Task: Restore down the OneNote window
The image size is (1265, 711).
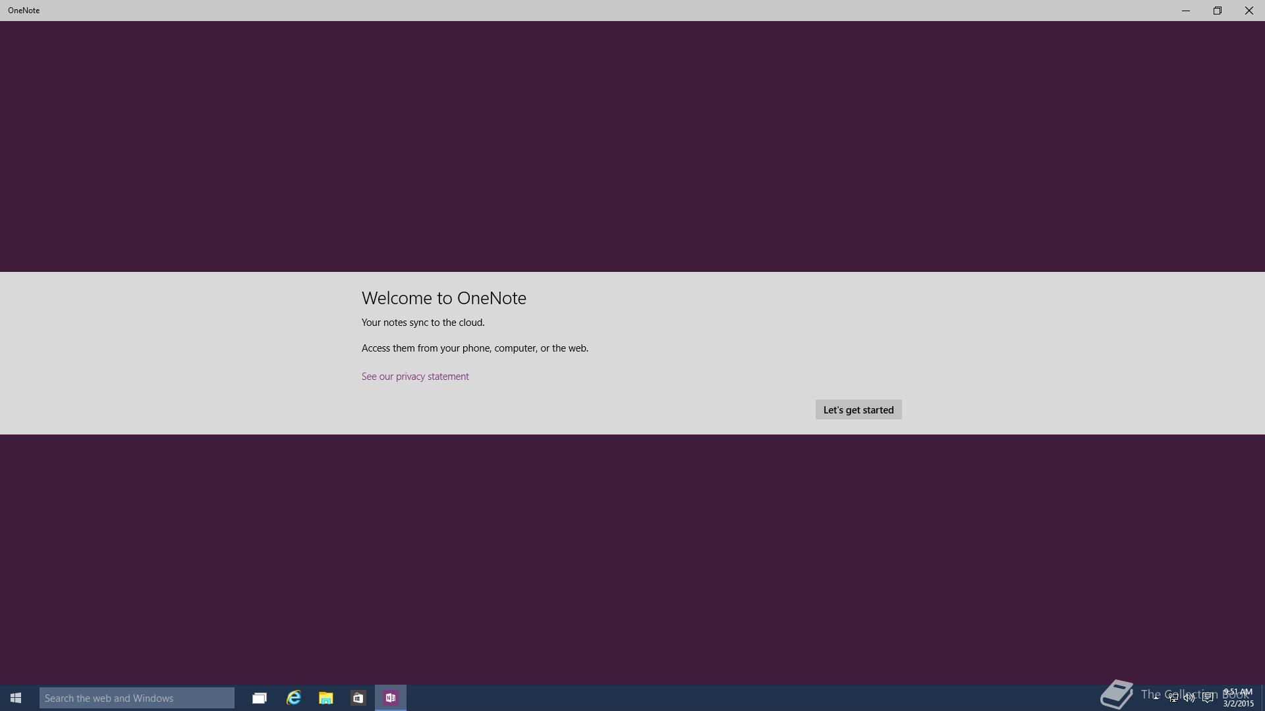Action: pos(1218,11)
